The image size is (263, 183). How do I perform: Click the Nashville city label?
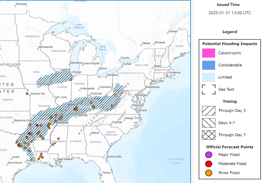[82, 115]
